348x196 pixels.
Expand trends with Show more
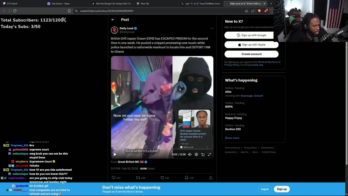click(232, 138)
